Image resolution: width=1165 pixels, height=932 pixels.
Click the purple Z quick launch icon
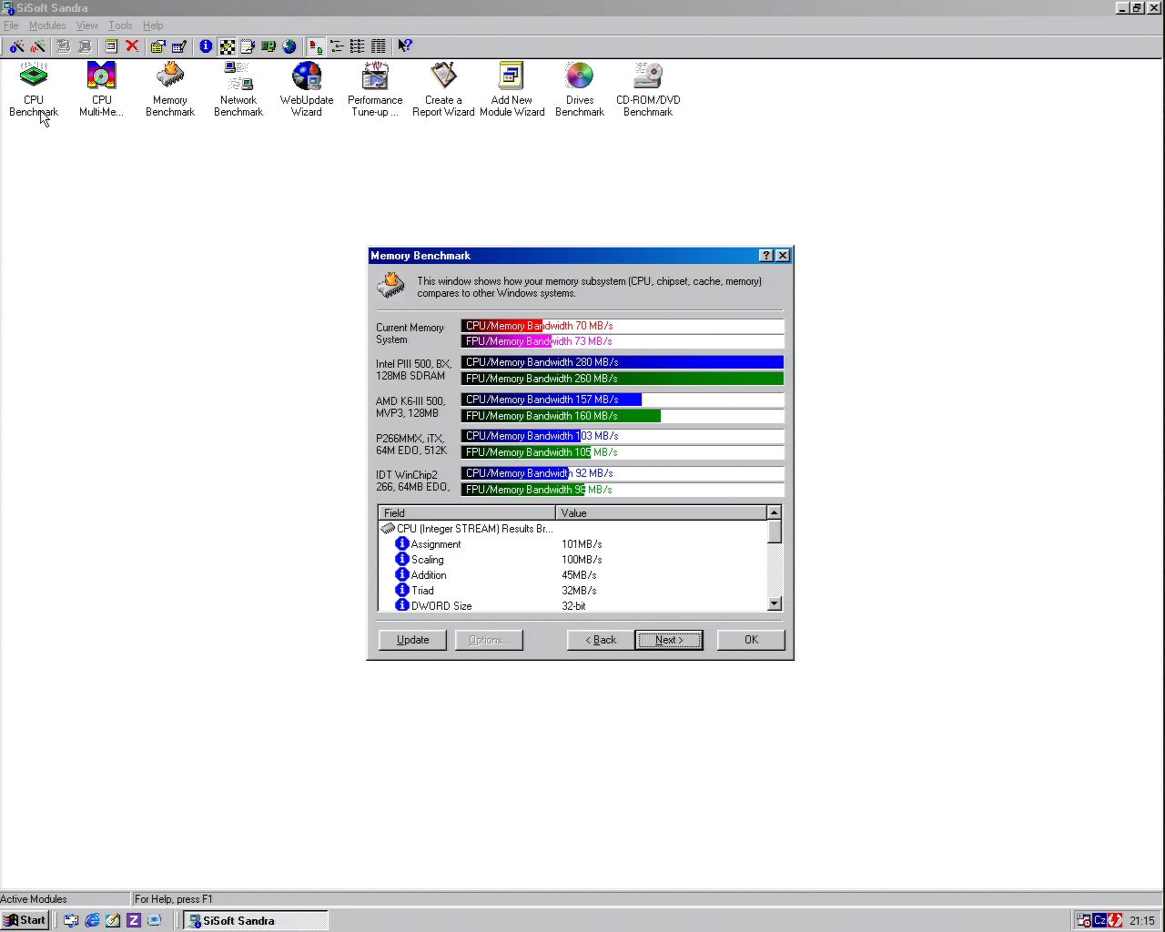click(x=134, y=920)
